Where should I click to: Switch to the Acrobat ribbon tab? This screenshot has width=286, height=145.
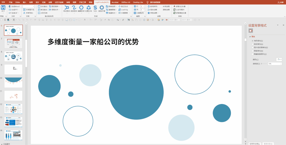click(x=115, y=2)
